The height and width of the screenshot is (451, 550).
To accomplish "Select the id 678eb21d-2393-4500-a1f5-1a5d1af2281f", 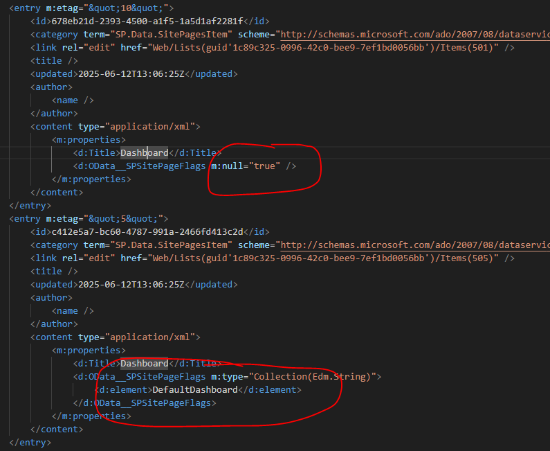I will pos(147,21).
